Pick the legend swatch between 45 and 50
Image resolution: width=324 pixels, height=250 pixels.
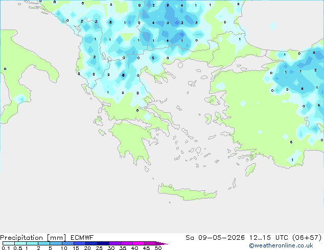(150, 243)
